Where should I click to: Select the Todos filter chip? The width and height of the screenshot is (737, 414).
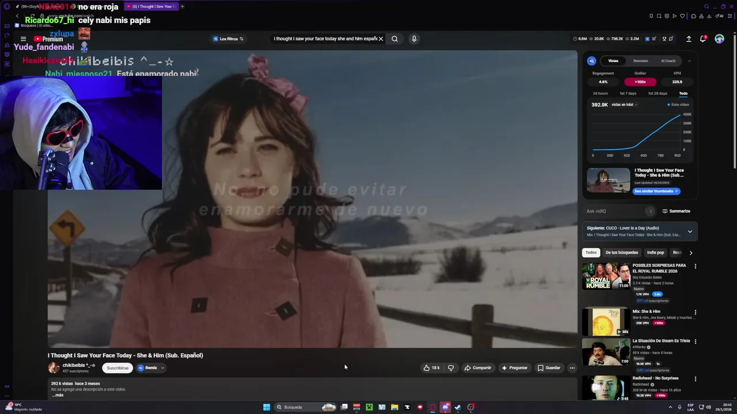pos(591,252)
